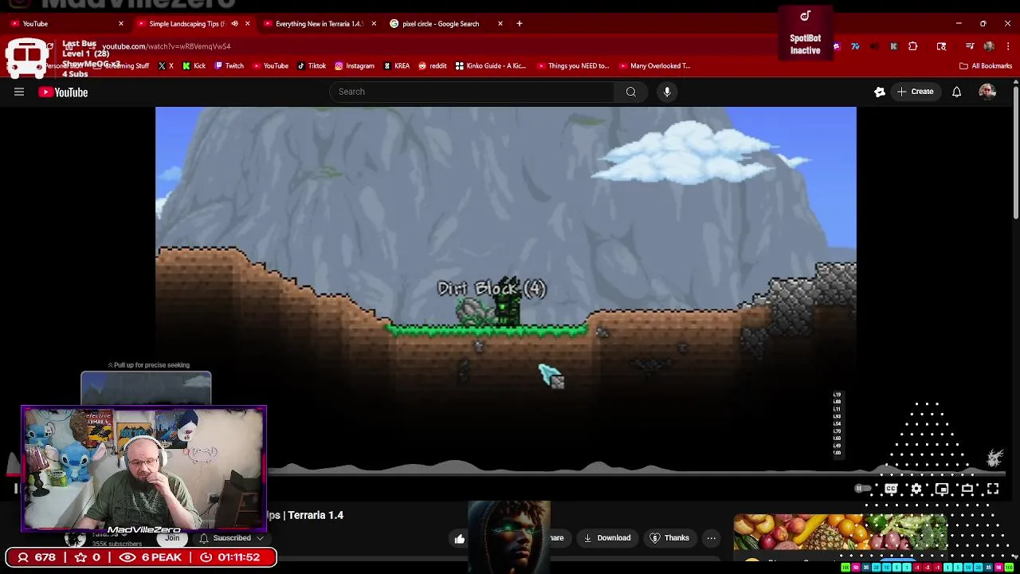1020x574 pixels.
Task: Close the pixel circle Google Search tab
Action: tap(500, 23)
